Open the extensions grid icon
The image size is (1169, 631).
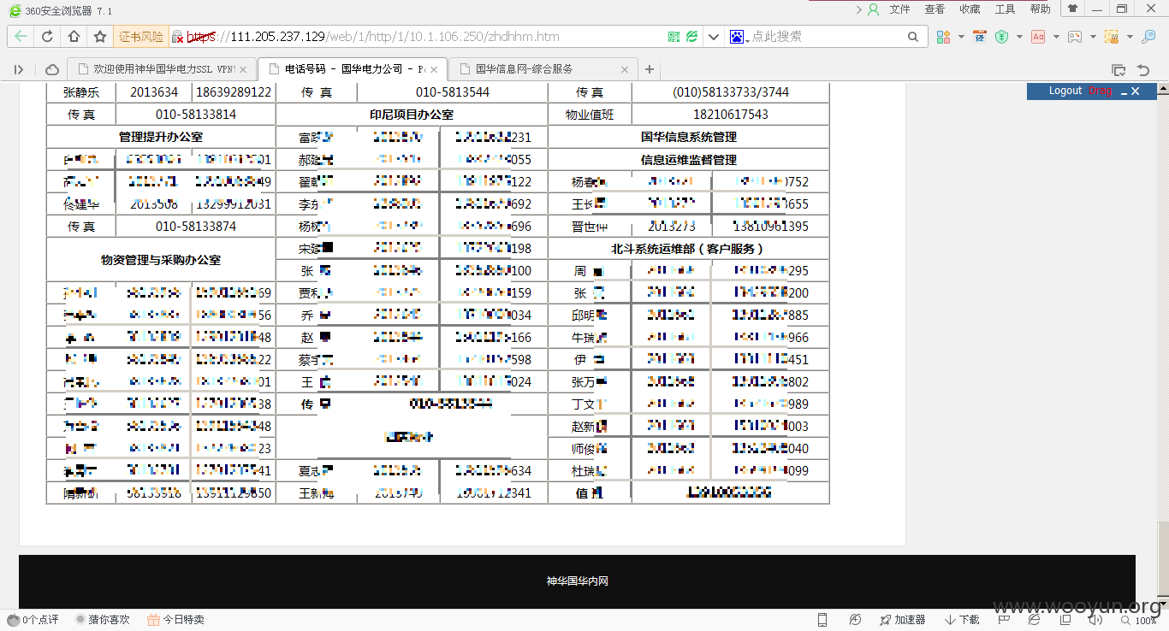coord(943,37)
